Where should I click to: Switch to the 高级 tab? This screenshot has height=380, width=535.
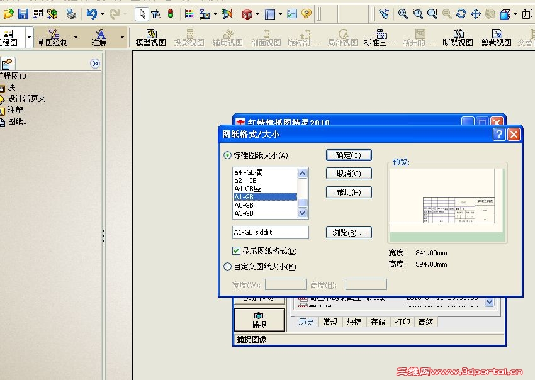click(x=426, y=321)
